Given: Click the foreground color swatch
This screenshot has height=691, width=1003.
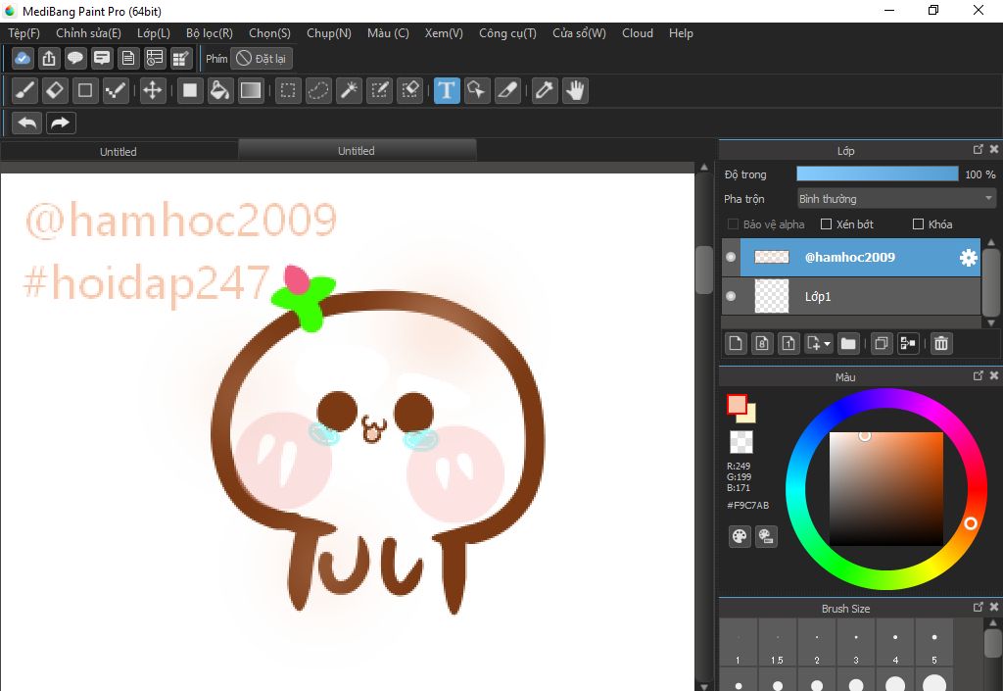Looking at the screenshot, I should (x=737, y=404).
